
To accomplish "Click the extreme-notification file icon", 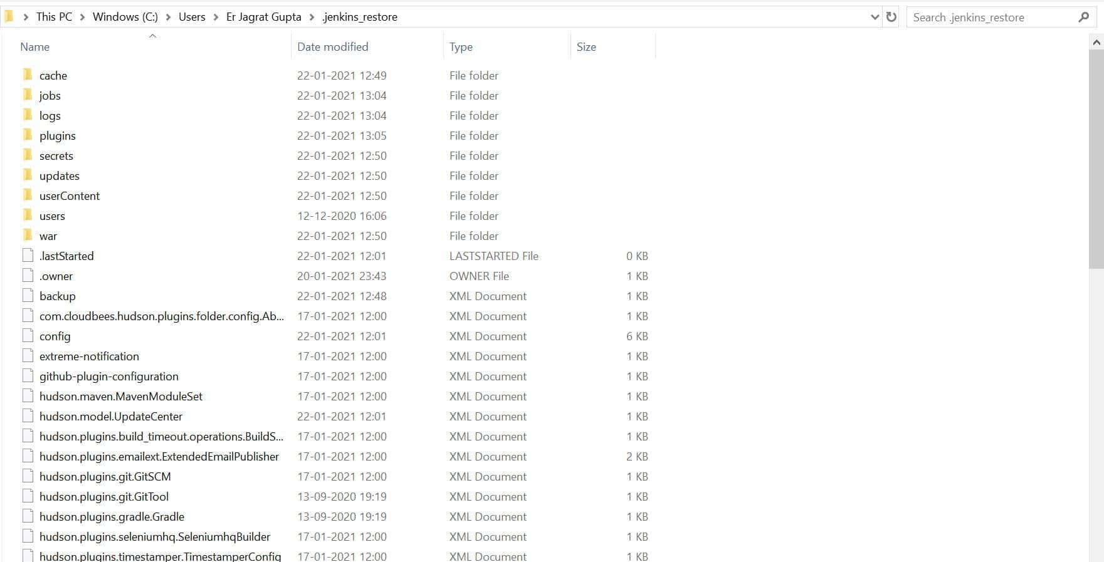I will 28,356.
